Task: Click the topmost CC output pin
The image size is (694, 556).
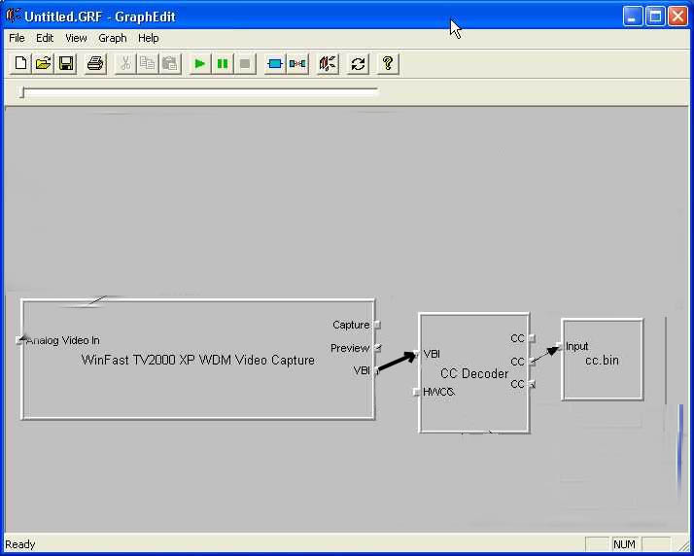Action: click(532, 338)
